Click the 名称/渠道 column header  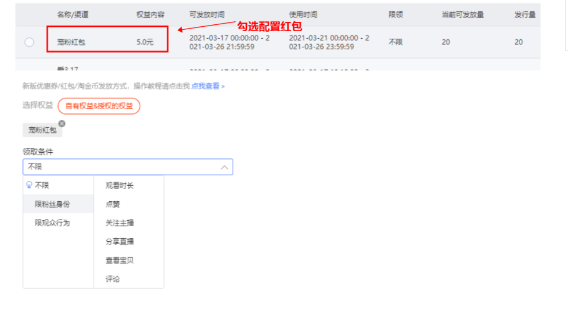[73, 14]
